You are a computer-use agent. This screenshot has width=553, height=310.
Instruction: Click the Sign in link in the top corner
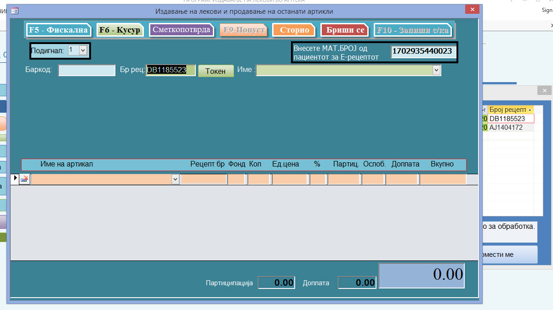tap(547, 10)
